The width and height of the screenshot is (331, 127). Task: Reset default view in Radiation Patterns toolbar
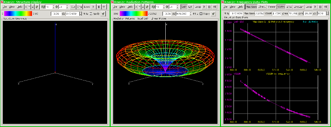click(147, 7)
